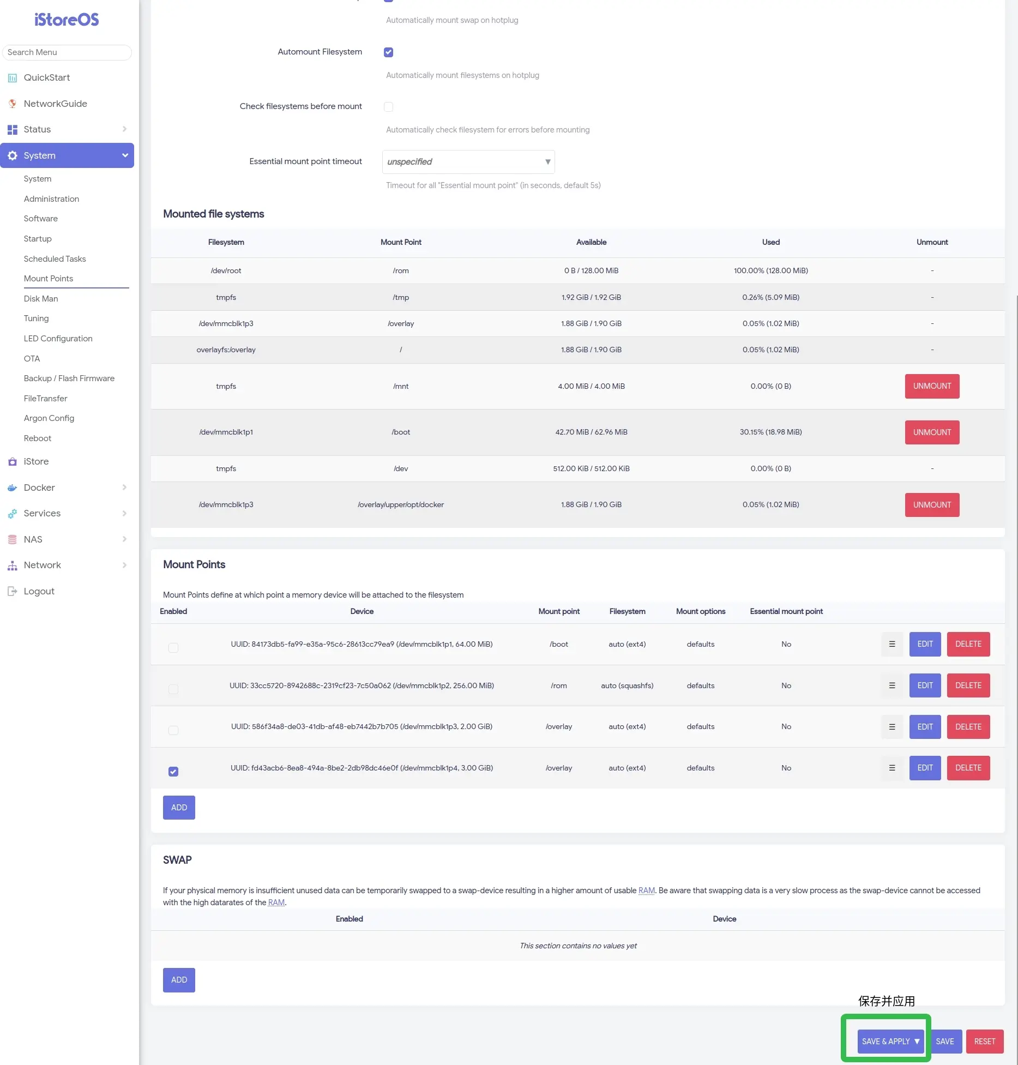Add a new mount point

[x=179, y=808]
